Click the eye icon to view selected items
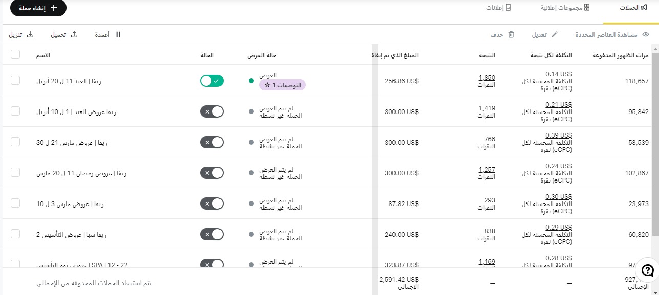Image resolution: width=659 pixels, height=295 pixels. (x=646, y=35)
